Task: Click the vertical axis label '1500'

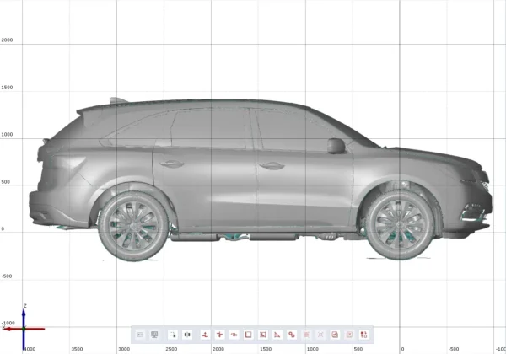Action: (x=7, y=88)
